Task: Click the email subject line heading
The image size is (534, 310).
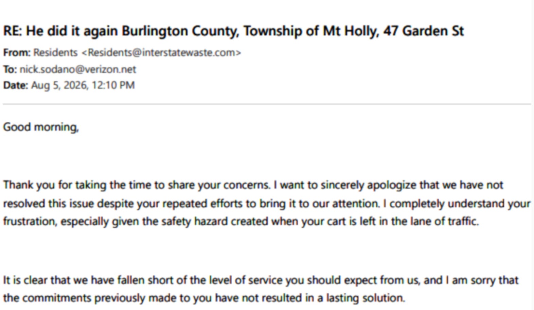Action: (x=233, y=31)
